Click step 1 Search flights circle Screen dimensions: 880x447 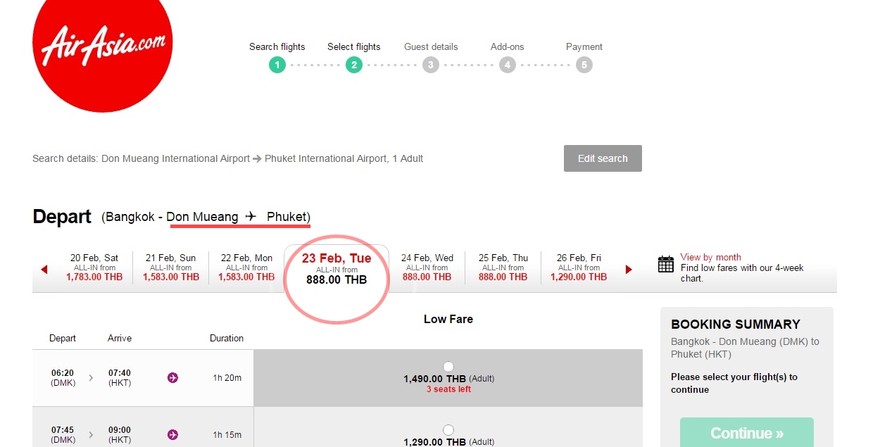(x=277, y=65)
